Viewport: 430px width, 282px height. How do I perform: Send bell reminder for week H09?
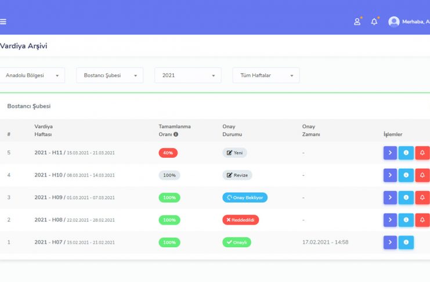[422, 197]
